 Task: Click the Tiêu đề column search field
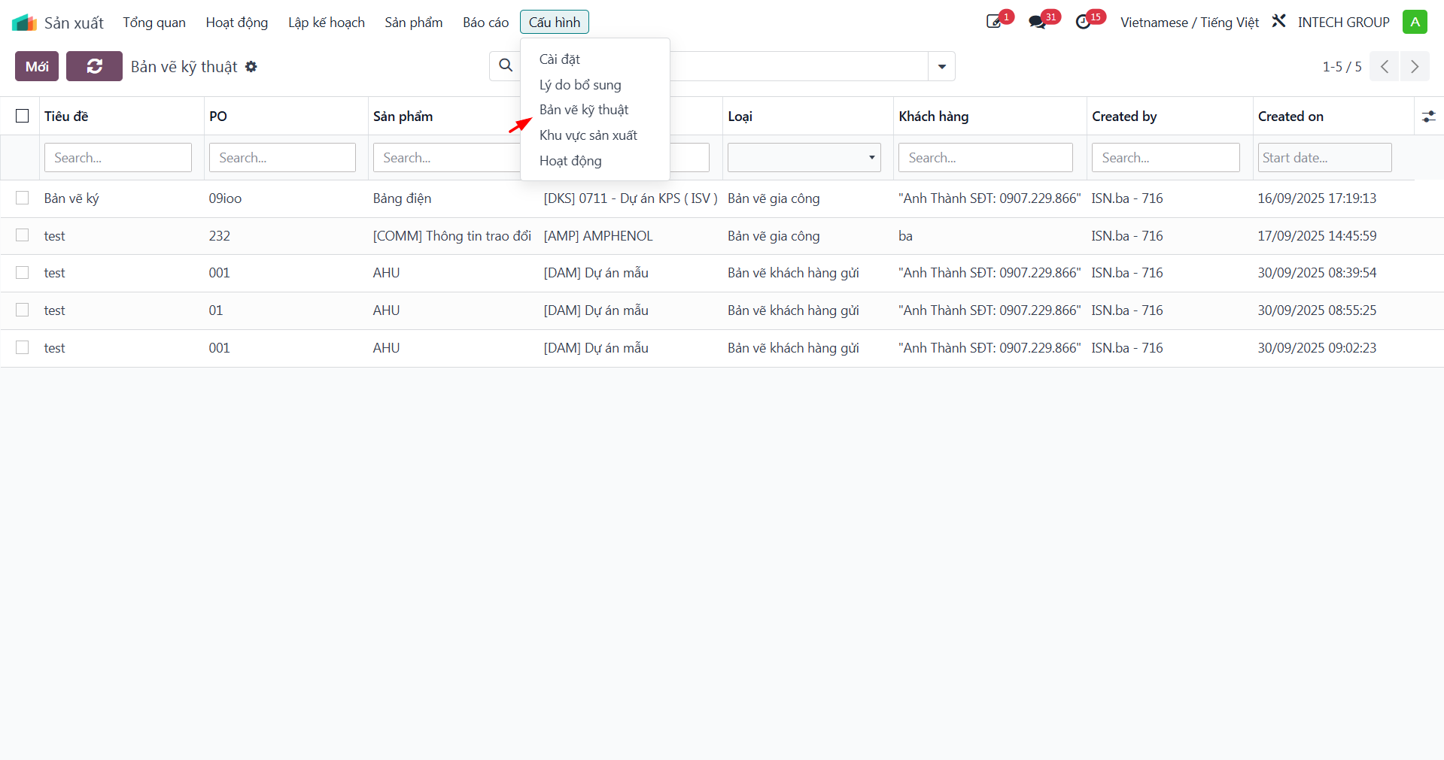click(x=118, y=158)
